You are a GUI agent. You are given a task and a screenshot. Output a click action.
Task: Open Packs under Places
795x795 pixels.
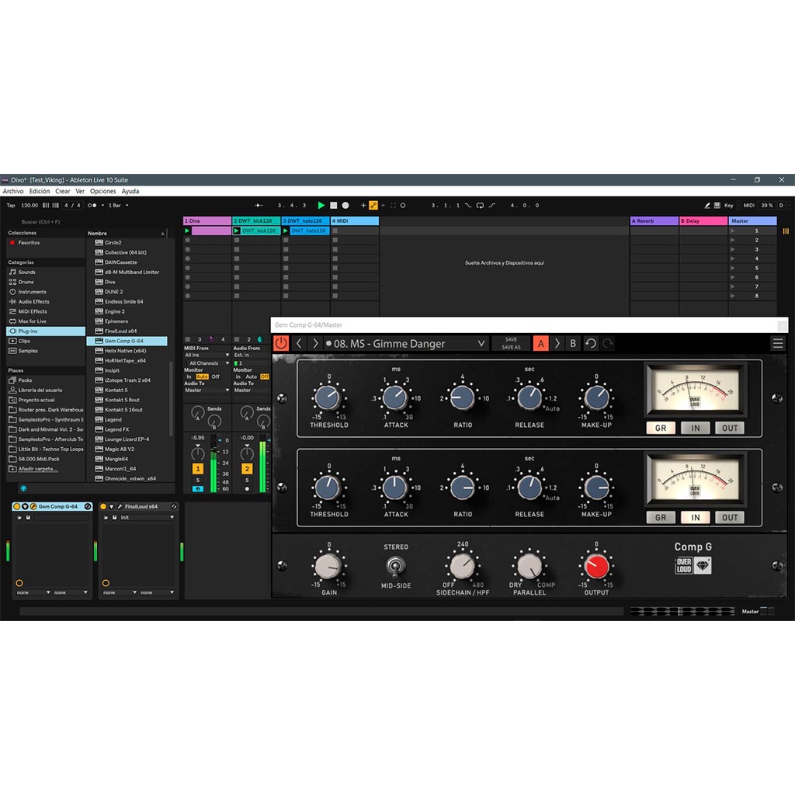(46, 380)
